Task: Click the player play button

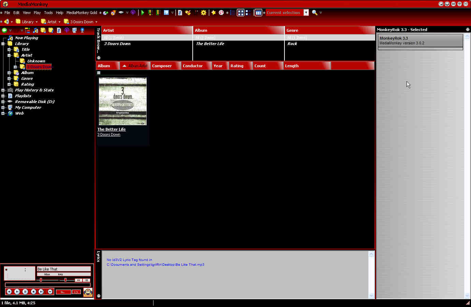Action: pyautogui.click(x=17, y=292)
